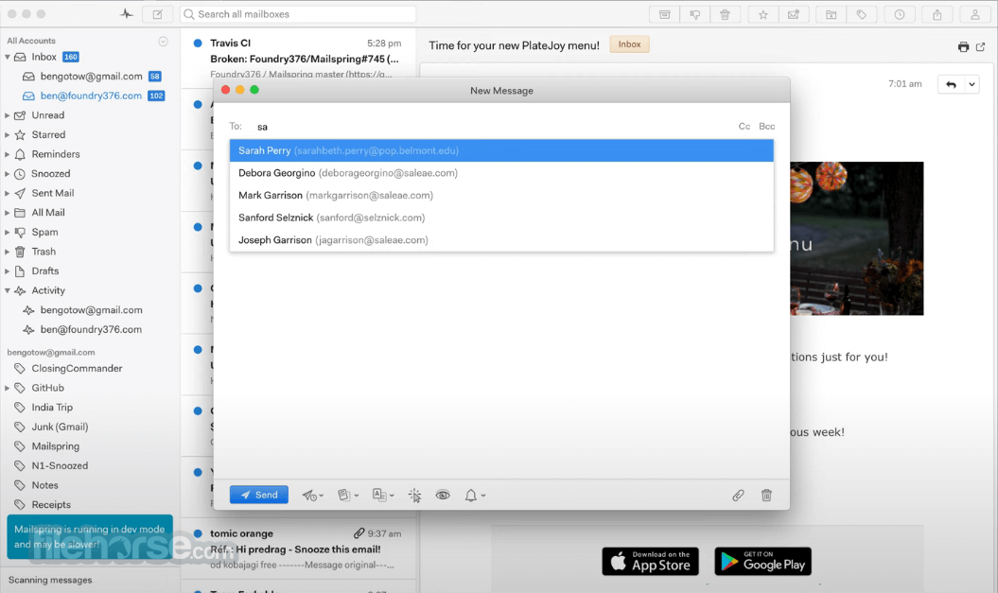
Task: Expand the Unread folder
Action: 7,115
